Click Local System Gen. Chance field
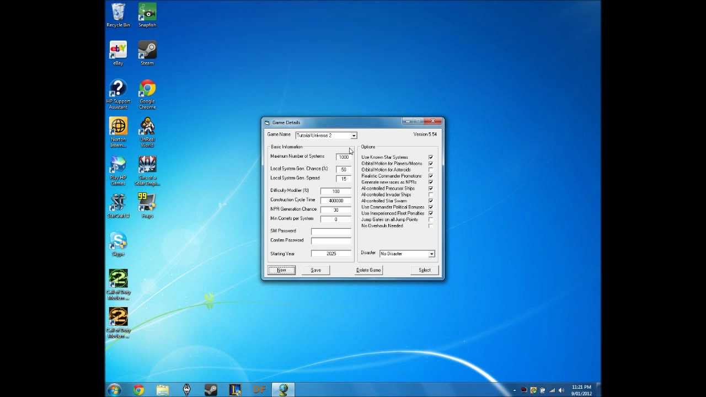 tap(344, 170)
